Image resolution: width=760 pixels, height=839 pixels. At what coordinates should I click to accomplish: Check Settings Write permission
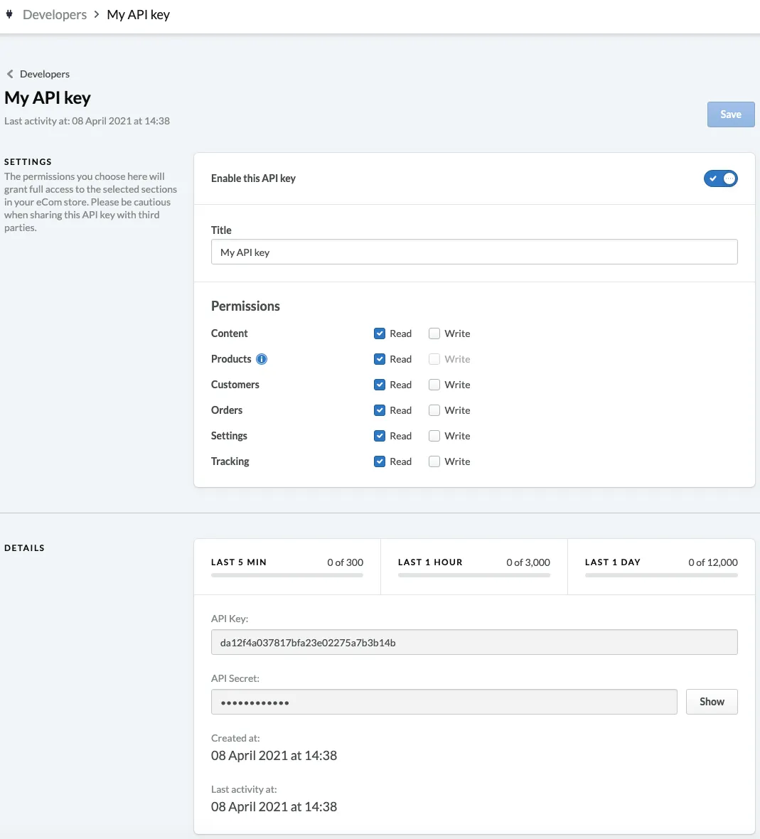[x=434, y=436]
